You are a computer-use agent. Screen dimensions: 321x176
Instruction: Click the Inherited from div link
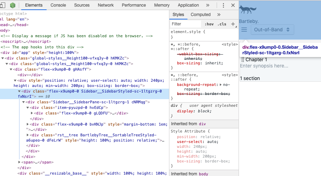(x=202, y=124)
